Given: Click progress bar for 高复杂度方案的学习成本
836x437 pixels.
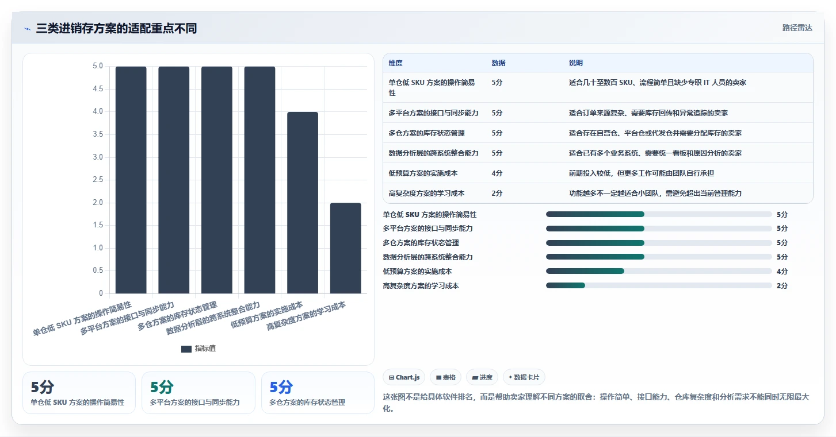Looking at the screenshot, I should 659,285.
